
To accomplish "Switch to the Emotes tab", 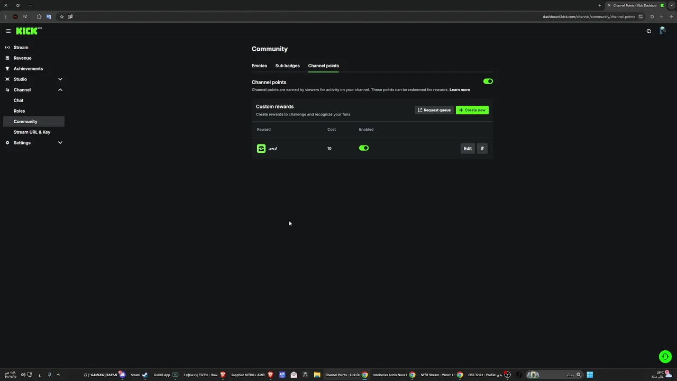I will coord(259,66).
